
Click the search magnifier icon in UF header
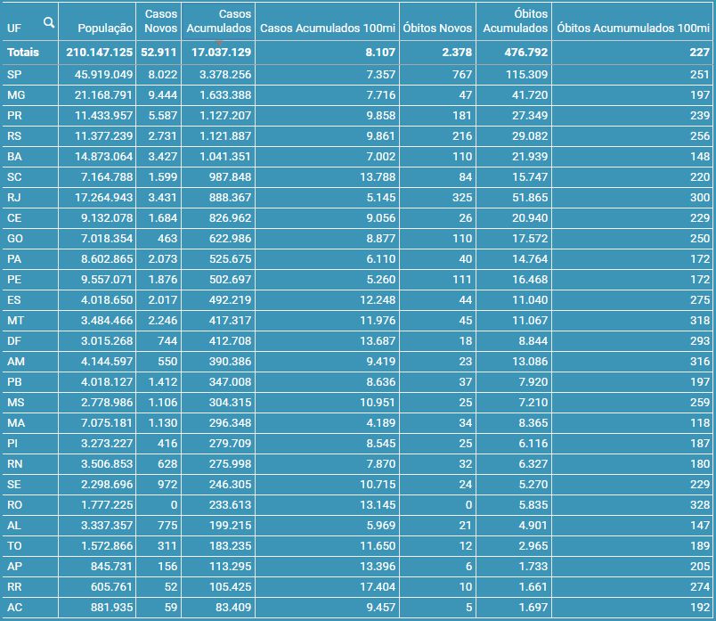[x=49, y=22]
